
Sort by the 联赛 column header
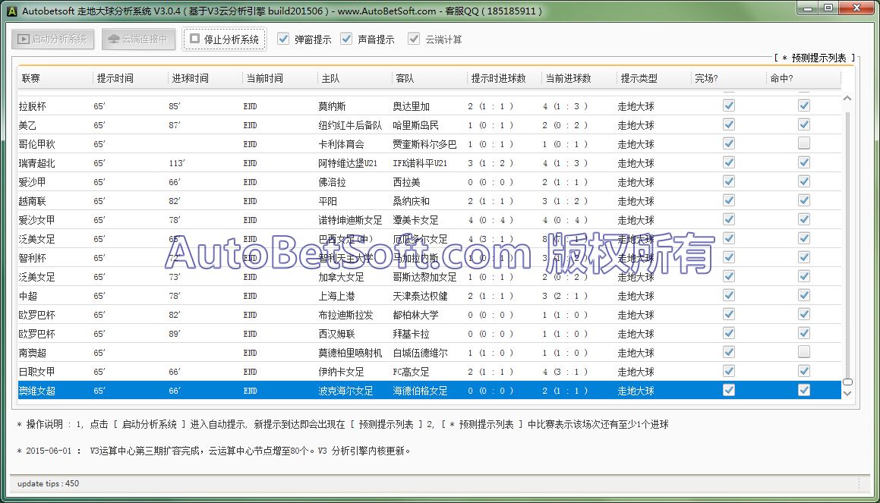pos(55,78)
